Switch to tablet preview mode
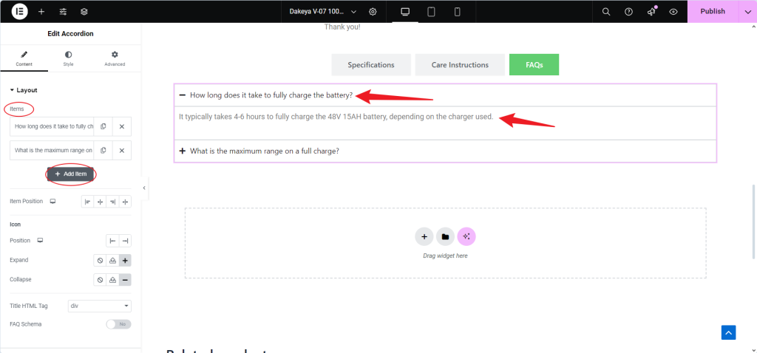 coord(431,12)
